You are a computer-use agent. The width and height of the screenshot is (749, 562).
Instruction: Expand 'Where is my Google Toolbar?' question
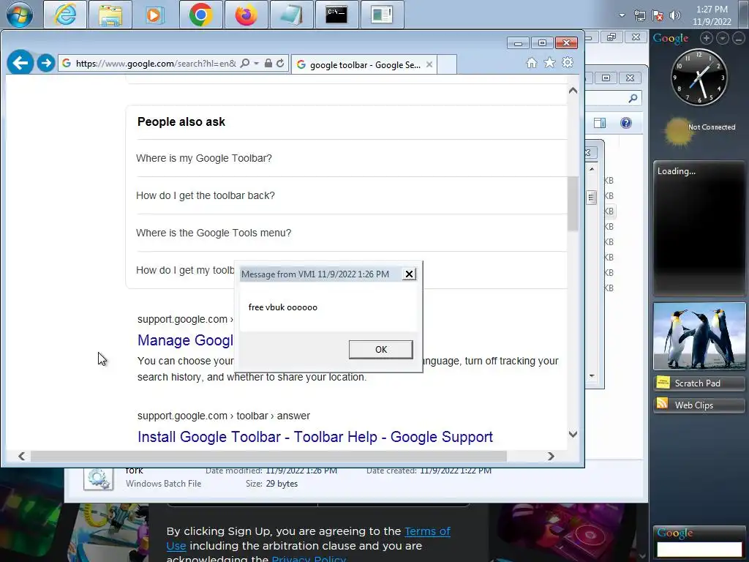click(x=352, y=158)
